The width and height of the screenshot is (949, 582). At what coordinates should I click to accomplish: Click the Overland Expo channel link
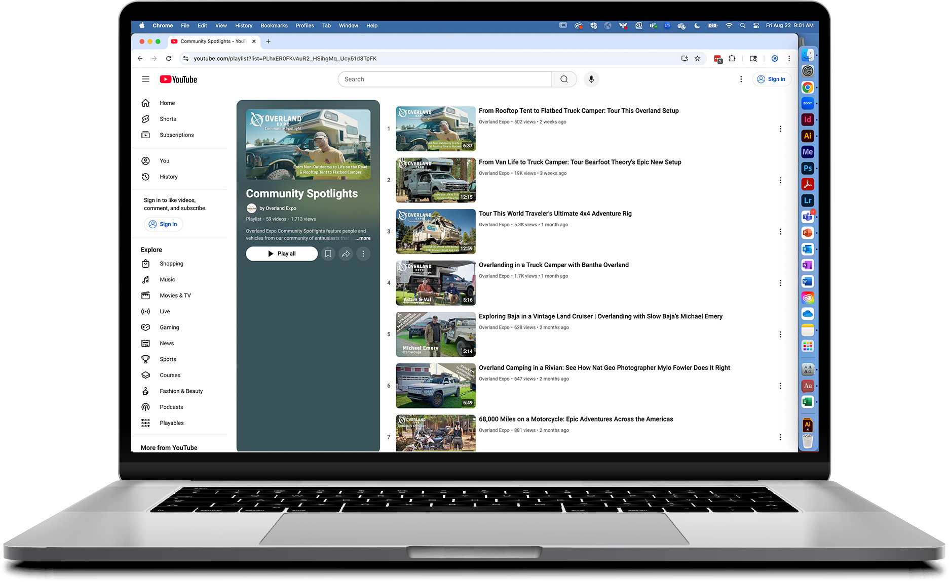278,208
